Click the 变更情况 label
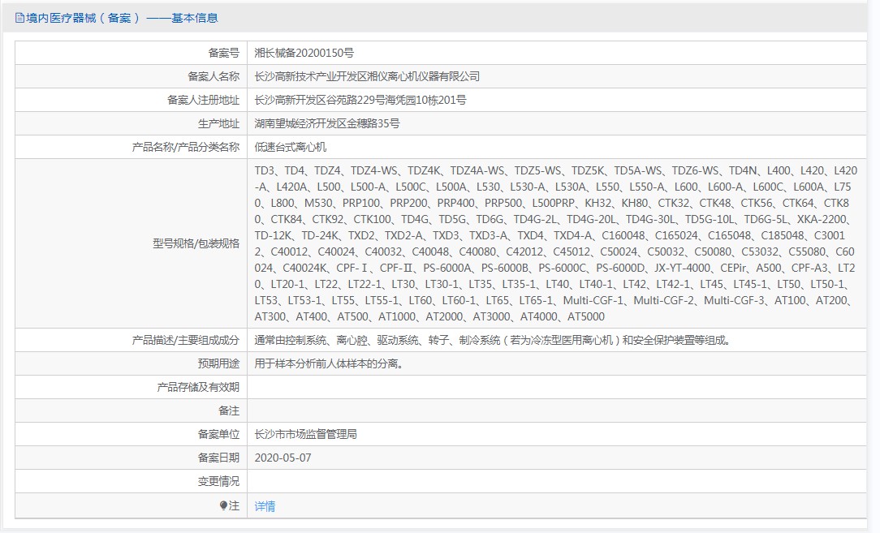This screenshot has width=880, height=533. coord(219,481)
